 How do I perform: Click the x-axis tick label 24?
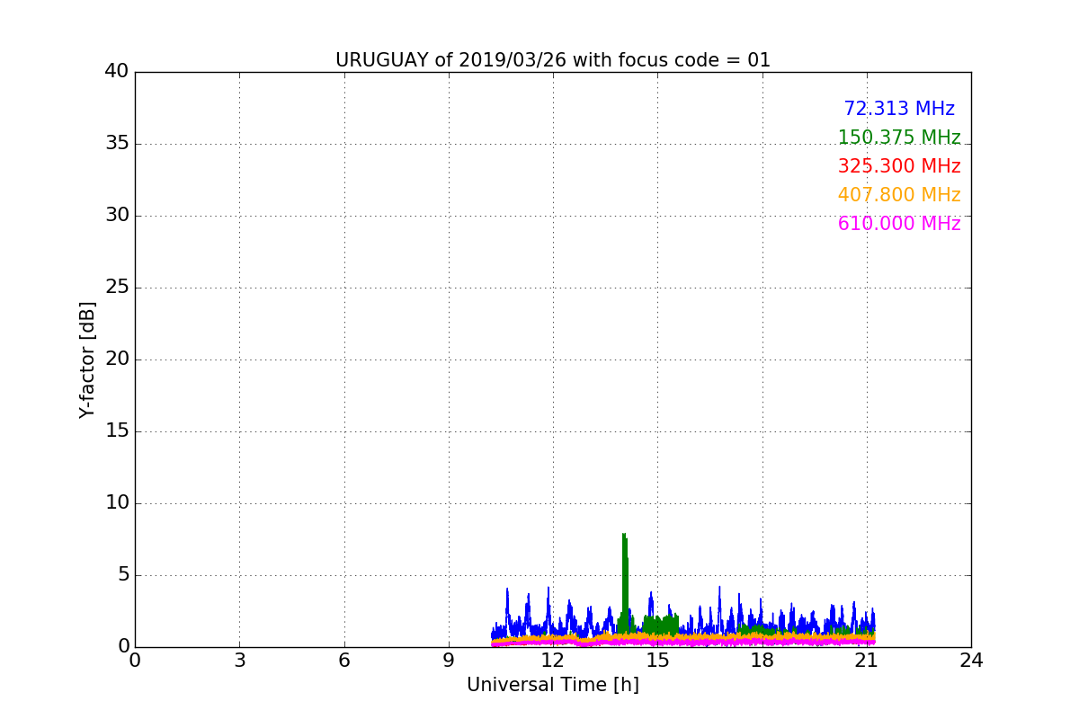(971, 661)
